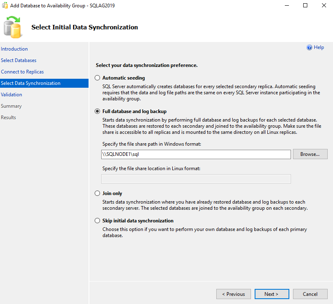Click the wizard title bar database icon
Image resolution: width=333 pixels, height=304 pixels.
click(5, 6)
